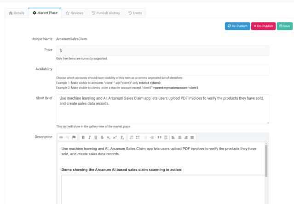
Task: Click the 'This text will show in the gallery' note
Action: pos(93,126)
